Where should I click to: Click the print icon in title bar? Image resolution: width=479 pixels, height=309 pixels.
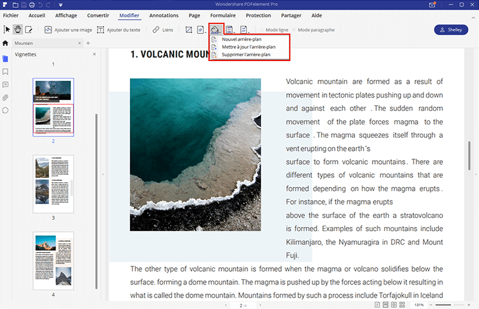tap(32, 5)
